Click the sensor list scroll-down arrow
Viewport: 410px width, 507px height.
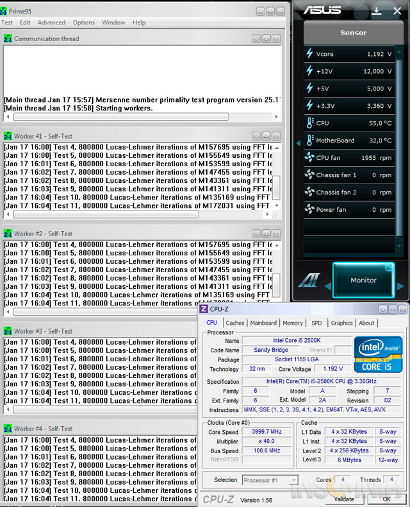pos(399,246)
